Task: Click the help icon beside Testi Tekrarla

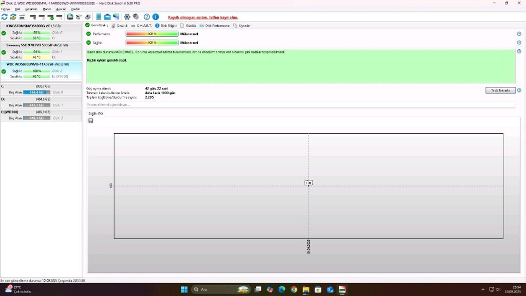Action: pos(519,90)
